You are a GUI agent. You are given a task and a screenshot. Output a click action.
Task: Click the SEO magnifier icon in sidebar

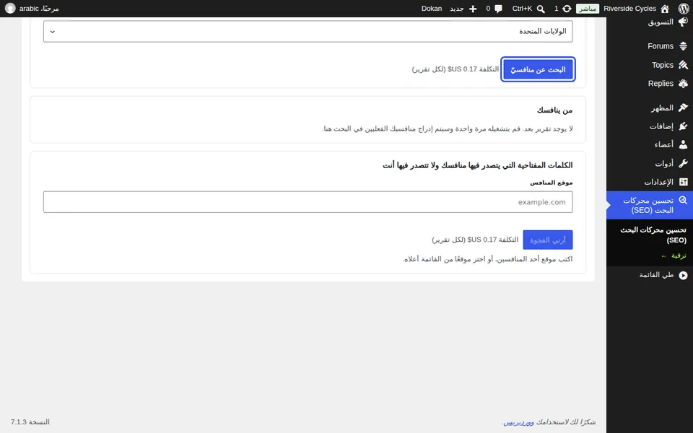[684, 200]
